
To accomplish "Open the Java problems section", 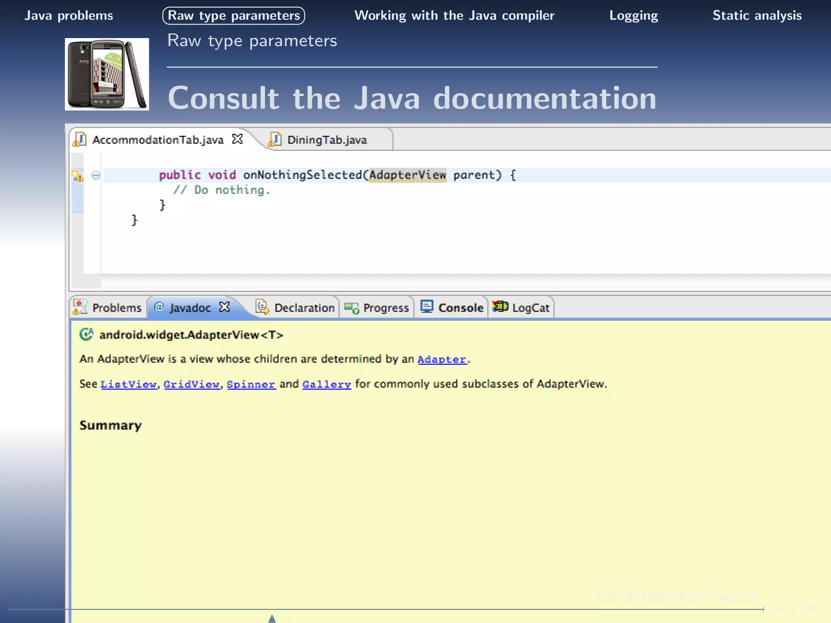I will pos(69,15).
